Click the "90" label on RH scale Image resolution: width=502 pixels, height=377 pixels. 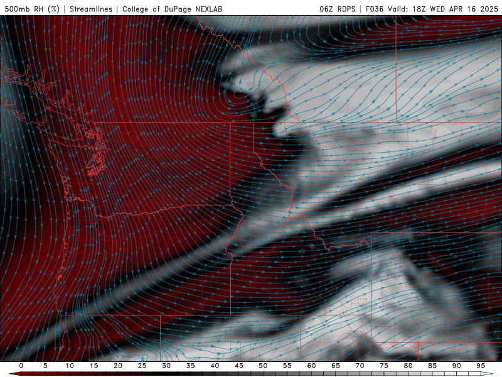coord(456,366)
